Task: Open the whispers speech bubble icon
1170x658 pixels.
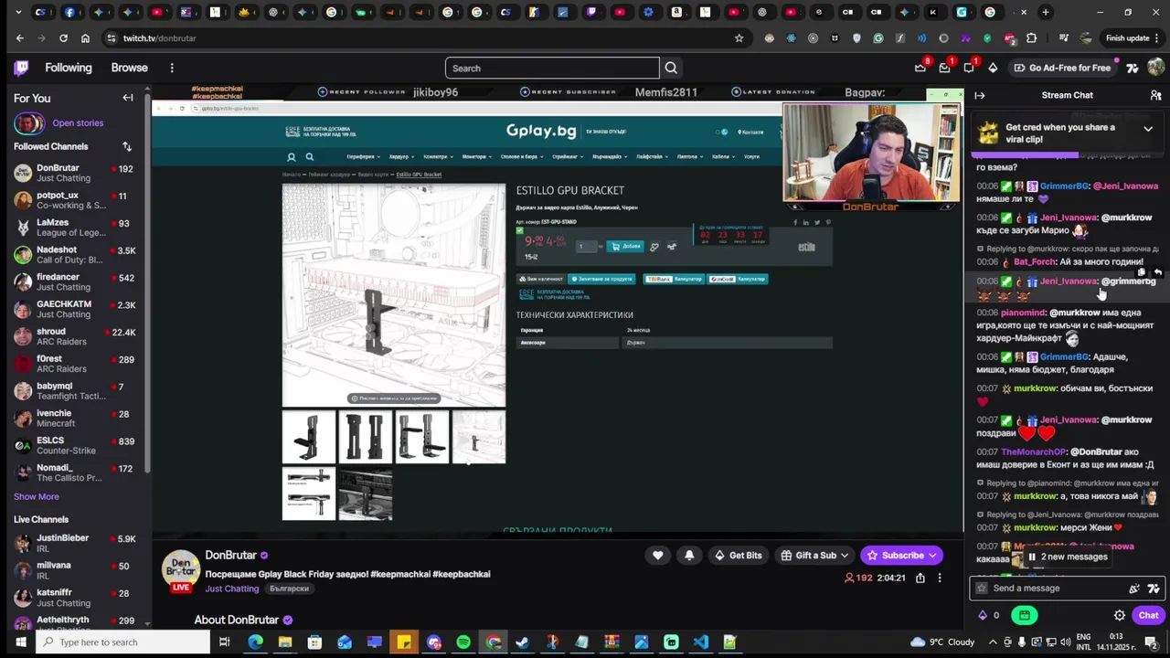Action: coord(969,68)
